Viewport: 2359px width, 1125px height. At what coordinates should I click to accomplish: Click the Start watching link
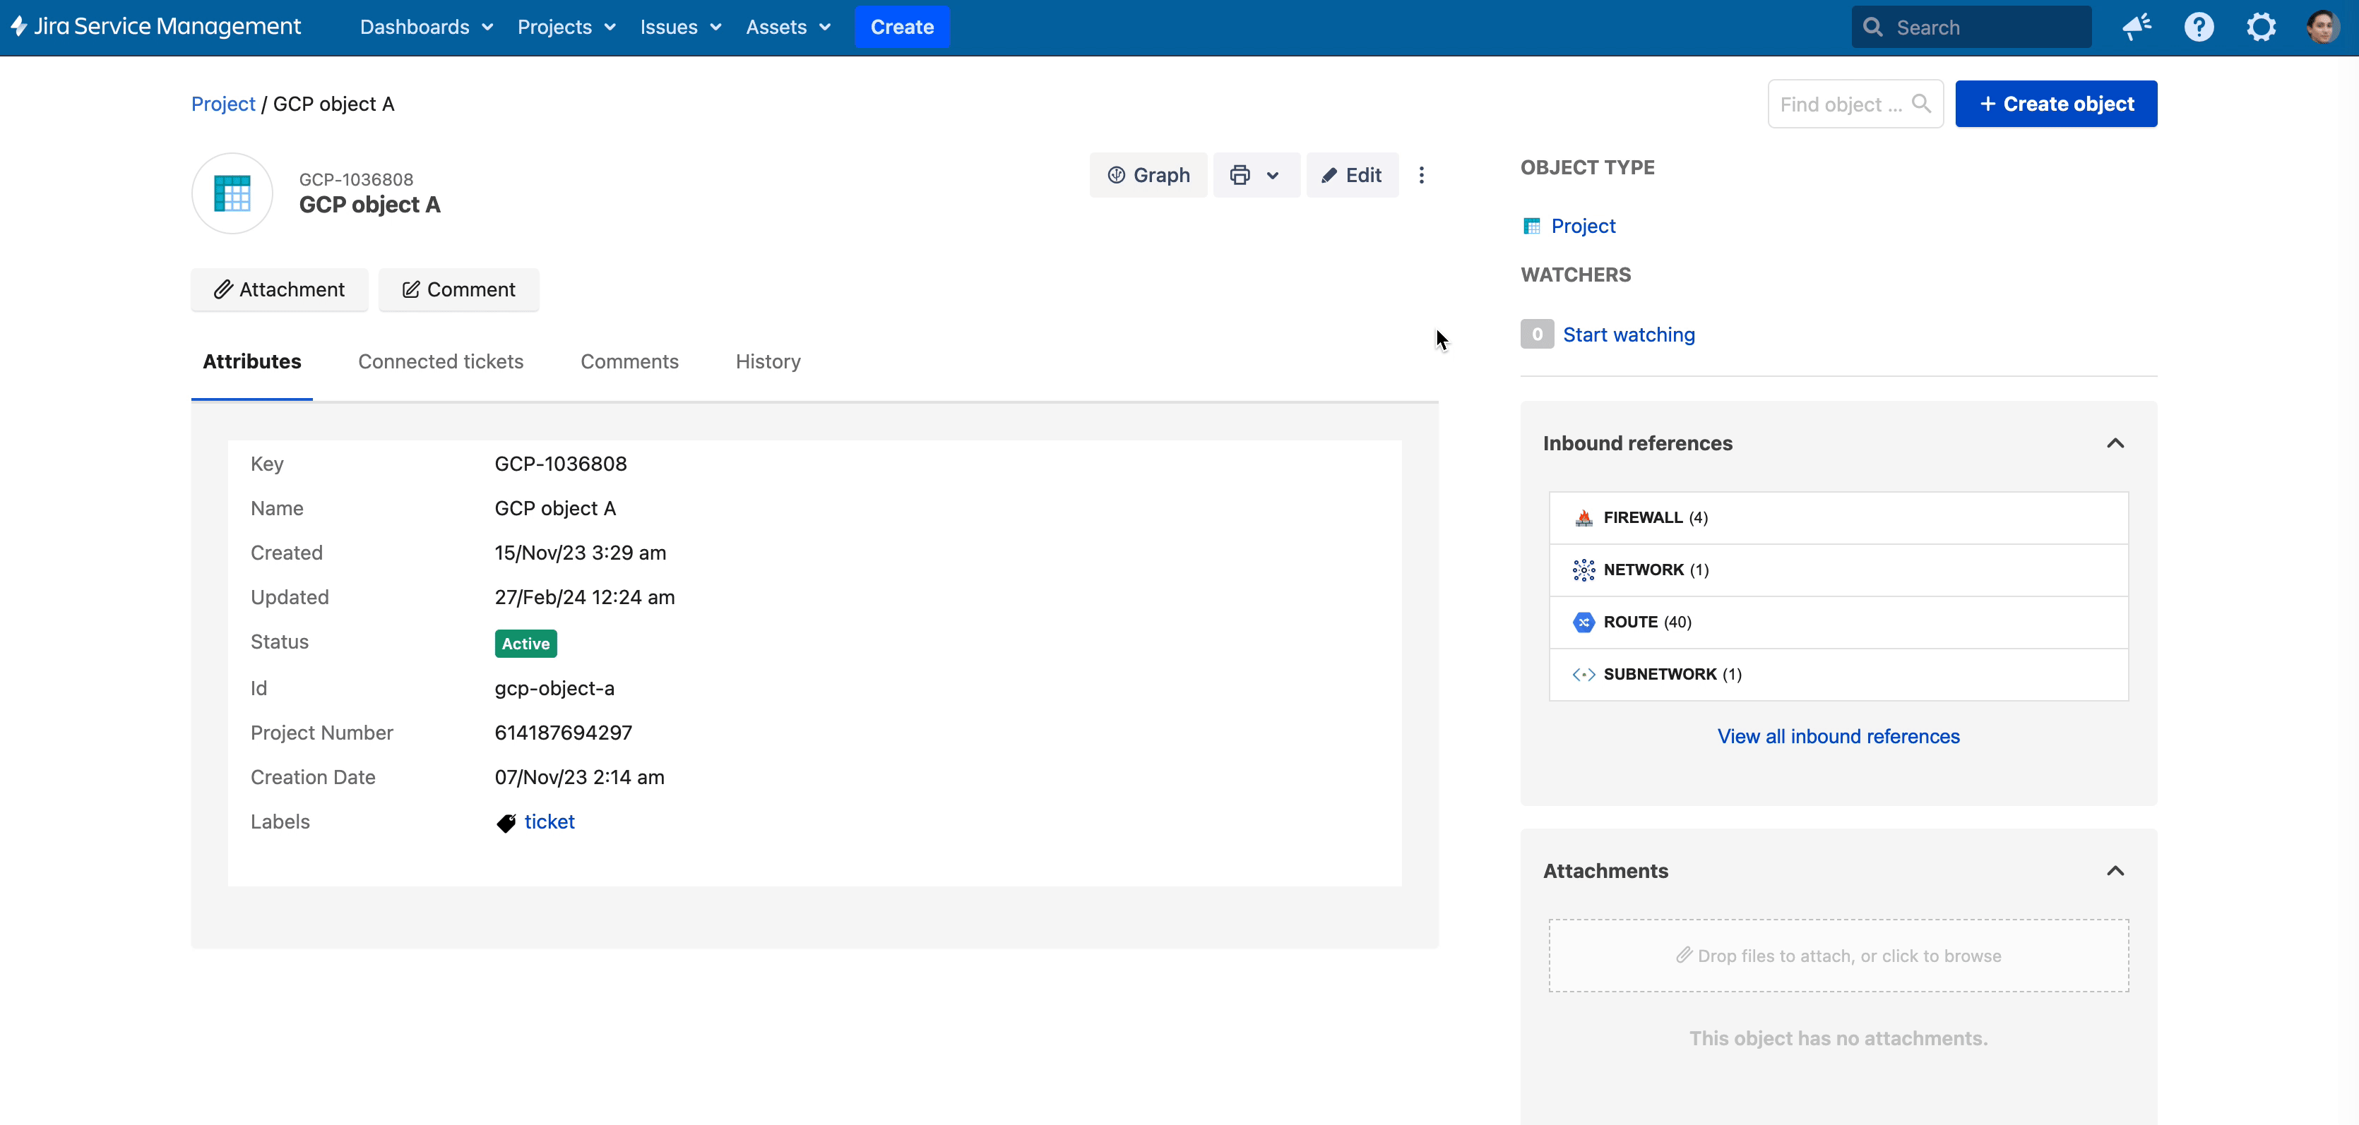[x=1628, y=334]
